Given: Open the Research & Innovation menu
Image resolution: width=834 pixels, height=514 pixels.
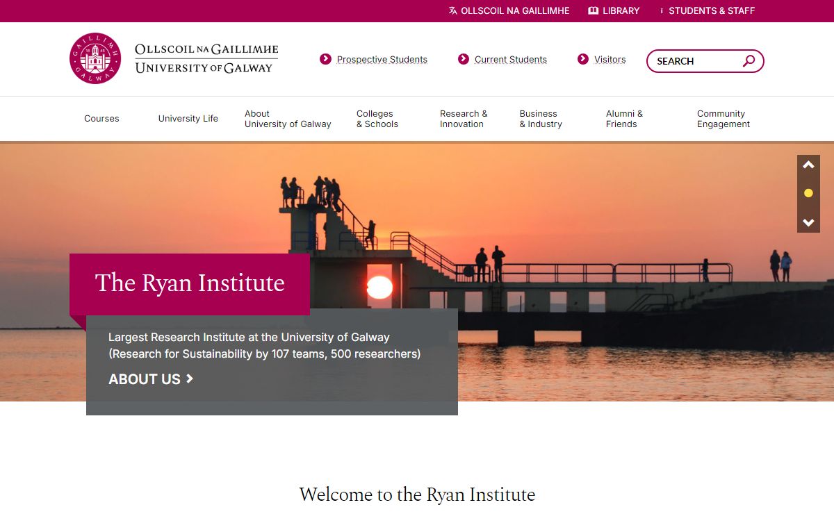Looking at the screenshot, I should coord(464,119).
